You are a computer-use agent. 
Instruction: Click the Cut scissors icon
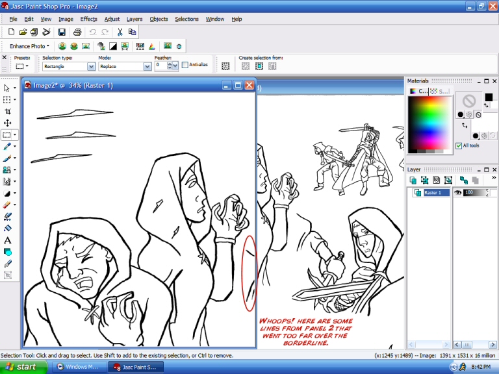120,32
